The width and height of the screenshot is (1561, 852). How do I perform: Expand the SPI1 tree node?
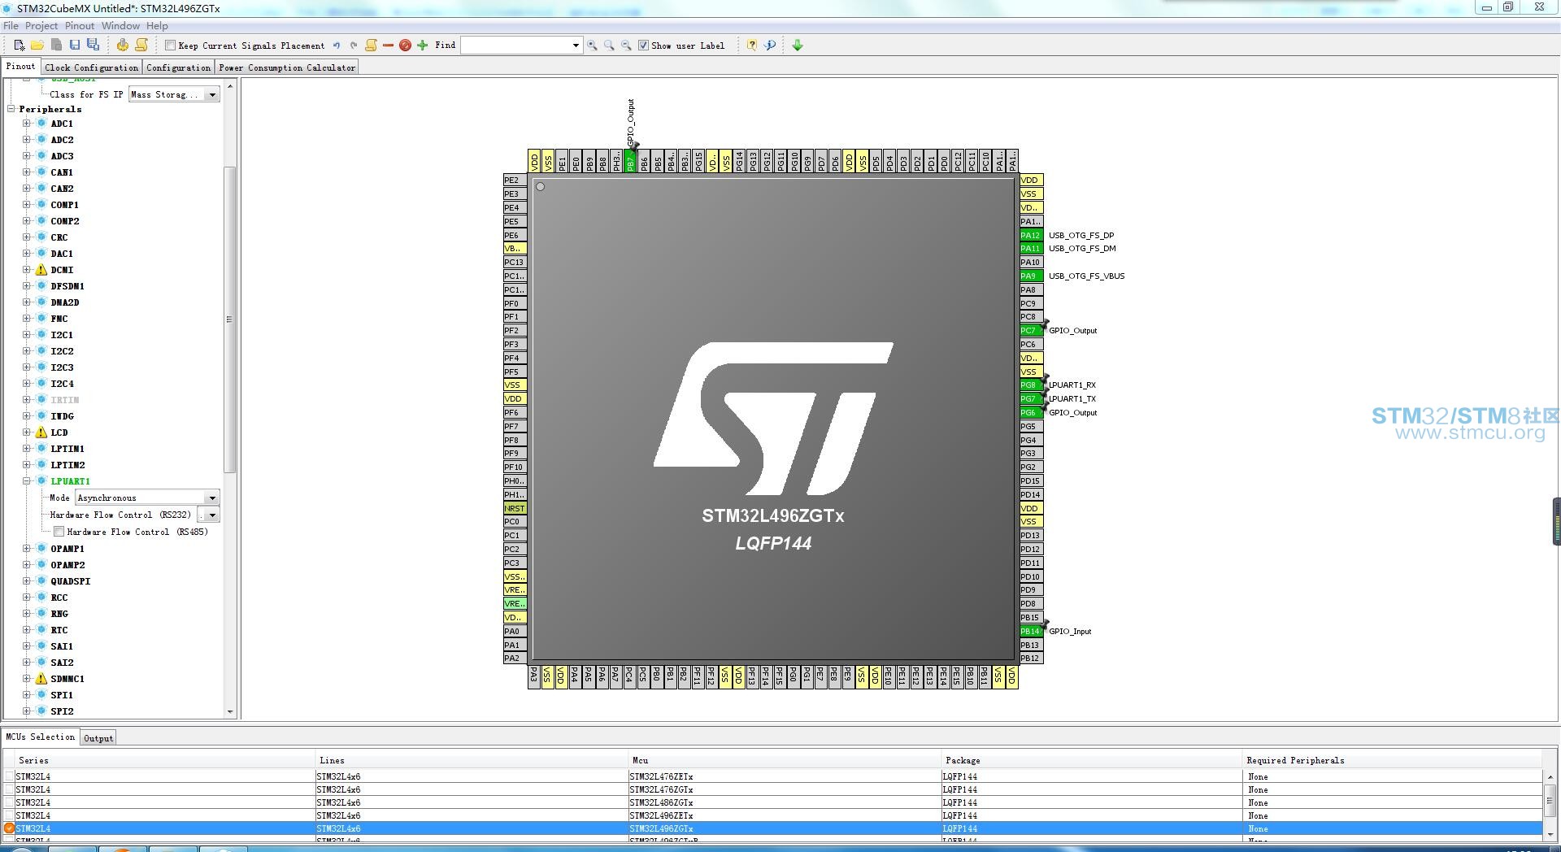tap(27, 695)
